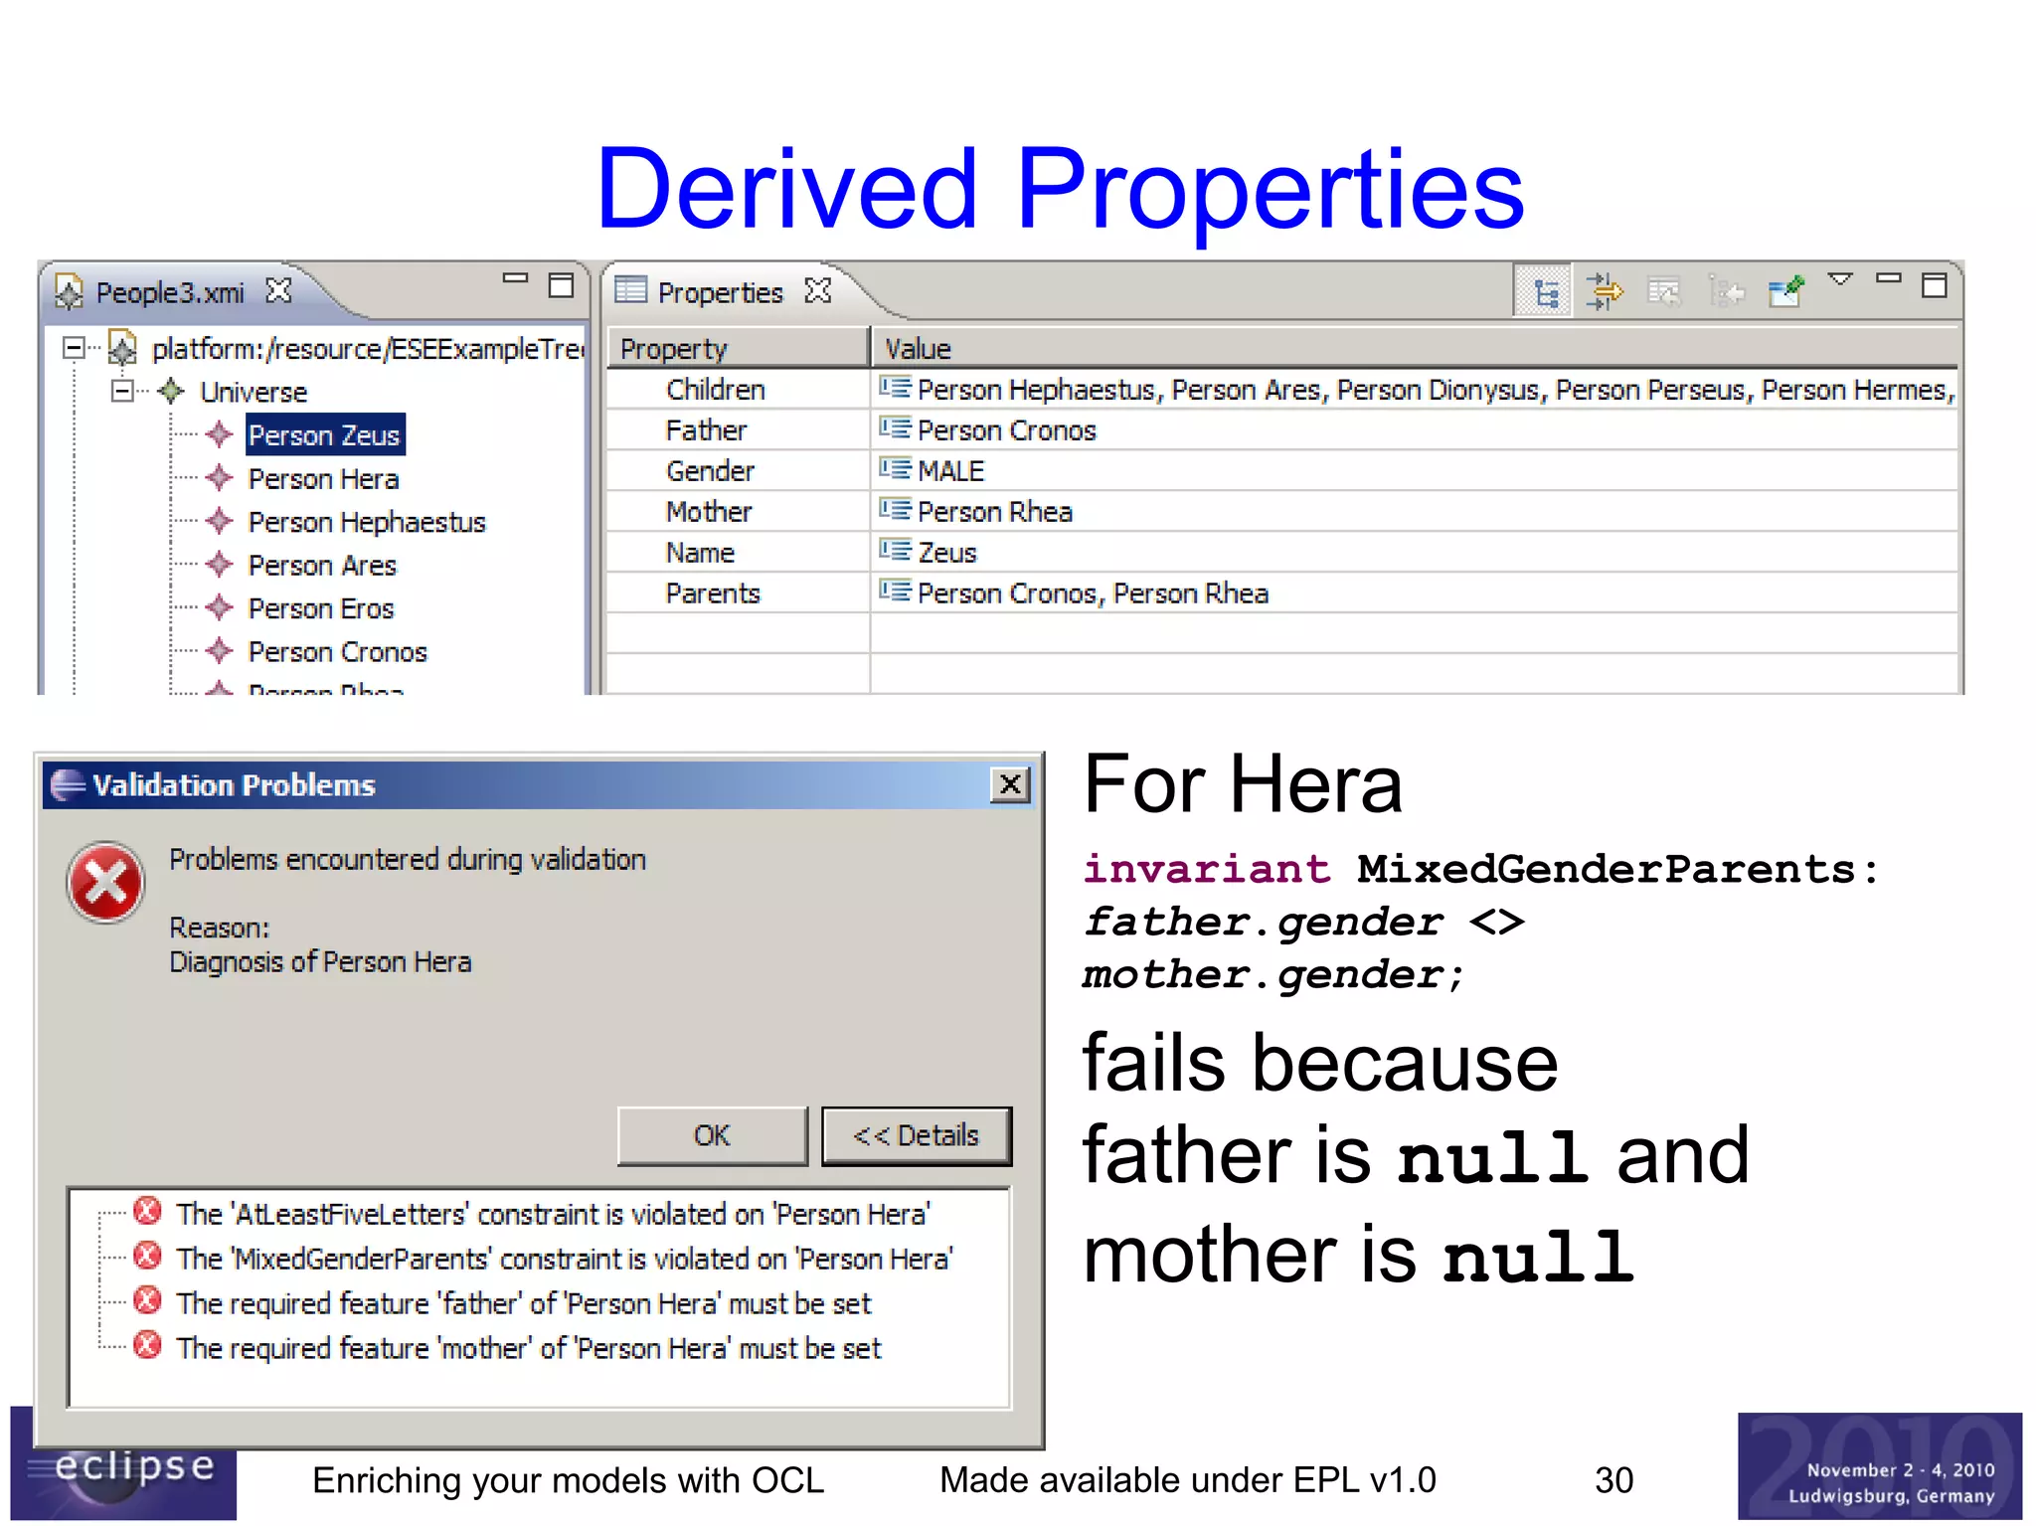The image size is (2036, 1526).
Task: Close the Properties view tab
Action: click(818, 290)
